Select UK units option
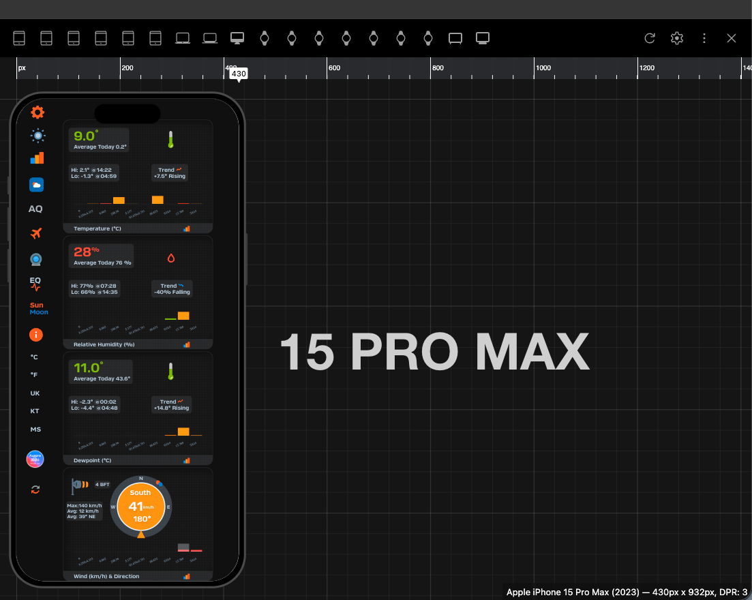This screenshot has height=600, width=752. [35, 393]
